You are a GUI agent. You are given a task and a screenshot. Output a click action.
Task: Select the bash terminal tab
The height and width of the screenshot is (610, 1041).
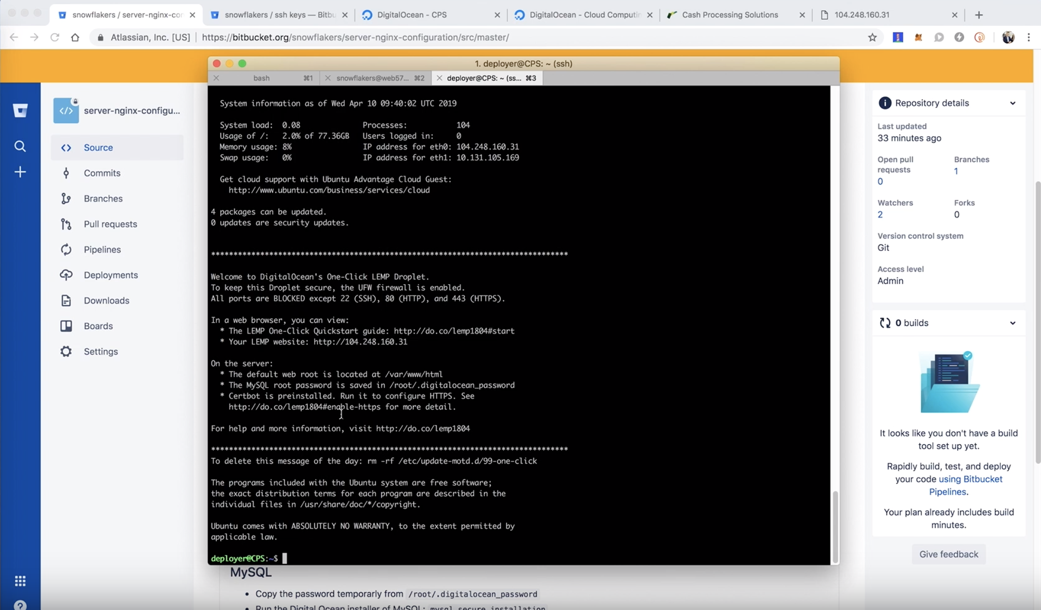(262, 78)
